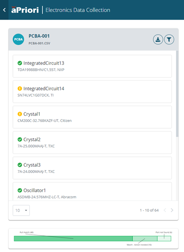Image resolution: width=184 pixels, height=252 pixels.
Task: Click the Match - Action needed bar segment
Action: point(145,239)
